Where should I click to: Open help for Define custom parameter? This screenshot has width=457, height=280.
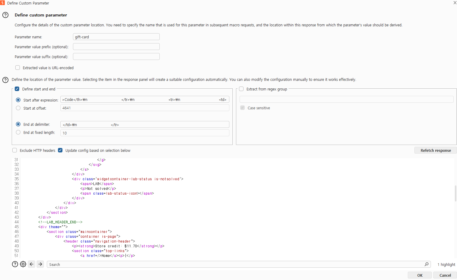tap(5, 15)
